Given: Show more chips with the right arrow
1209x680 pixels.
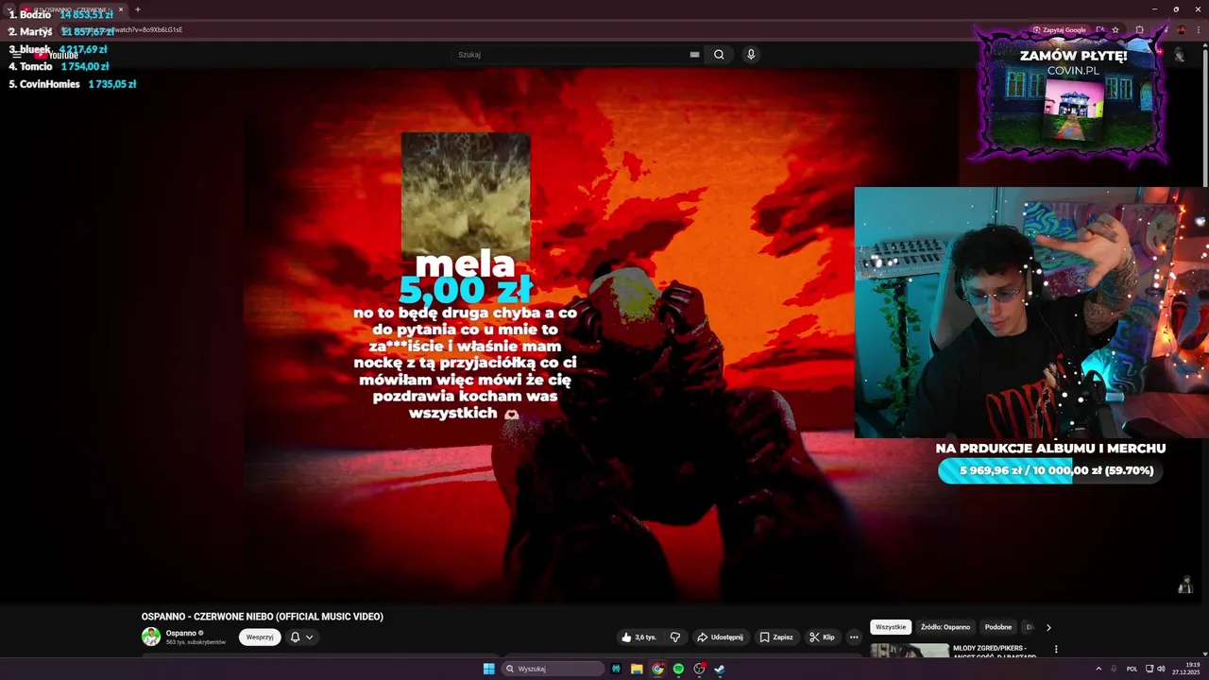Looking at the screenshot, I should pos(1048,627).
